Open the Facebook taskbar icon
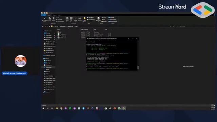This screenshot has height=122, width=217. pyautogui.click(x=83, y=108)
